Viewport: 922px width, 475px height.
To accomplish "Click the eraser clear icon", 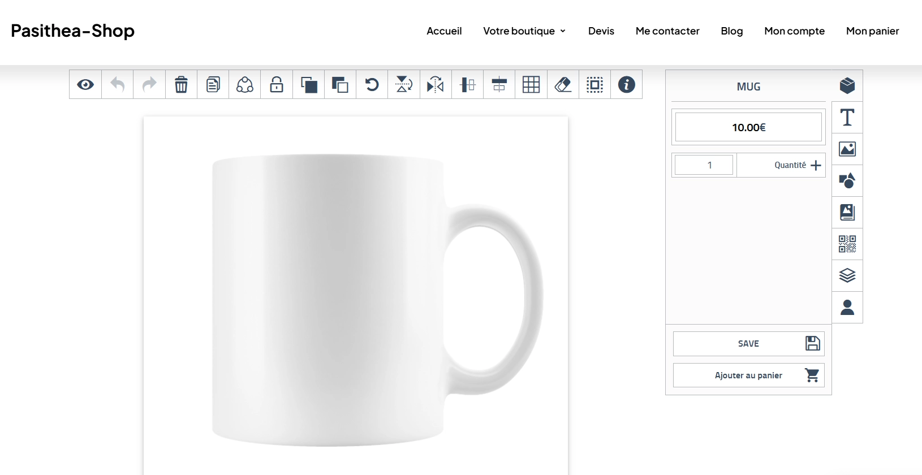I will click(563, 85).
